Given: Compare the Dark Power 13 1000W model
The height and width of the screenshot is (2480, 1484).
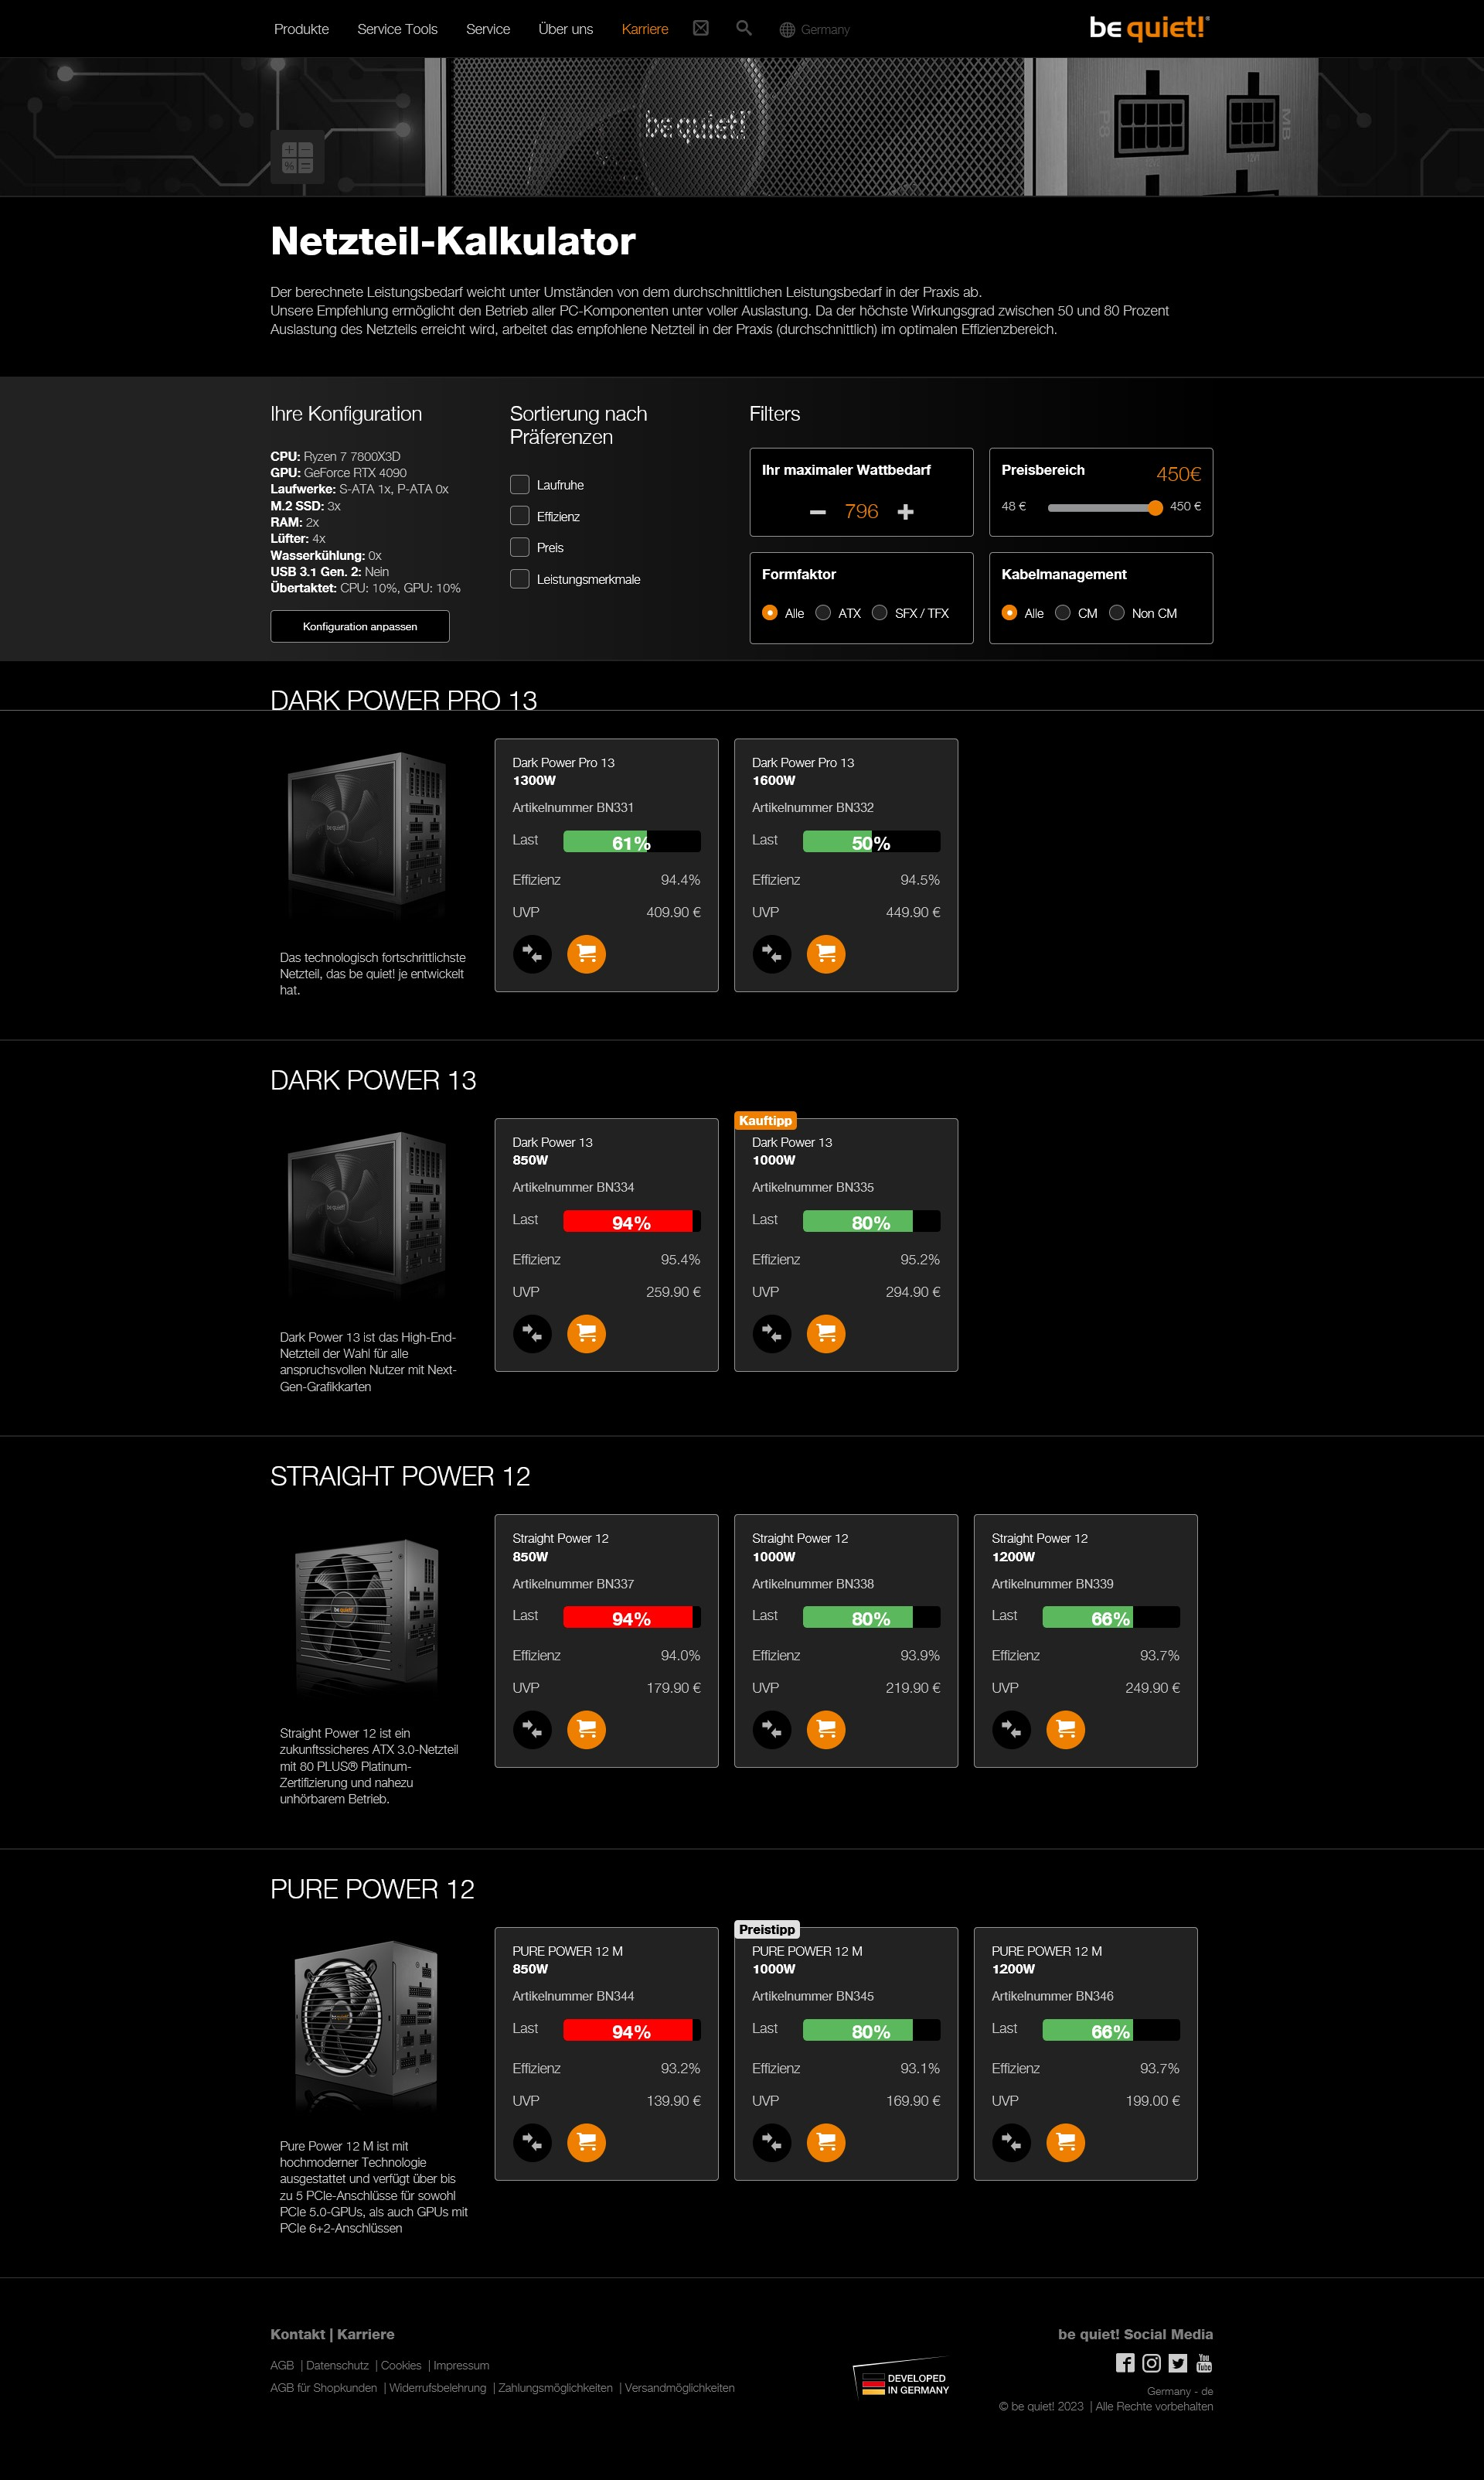Looking at the screenshot, I should coord(771,1332).
